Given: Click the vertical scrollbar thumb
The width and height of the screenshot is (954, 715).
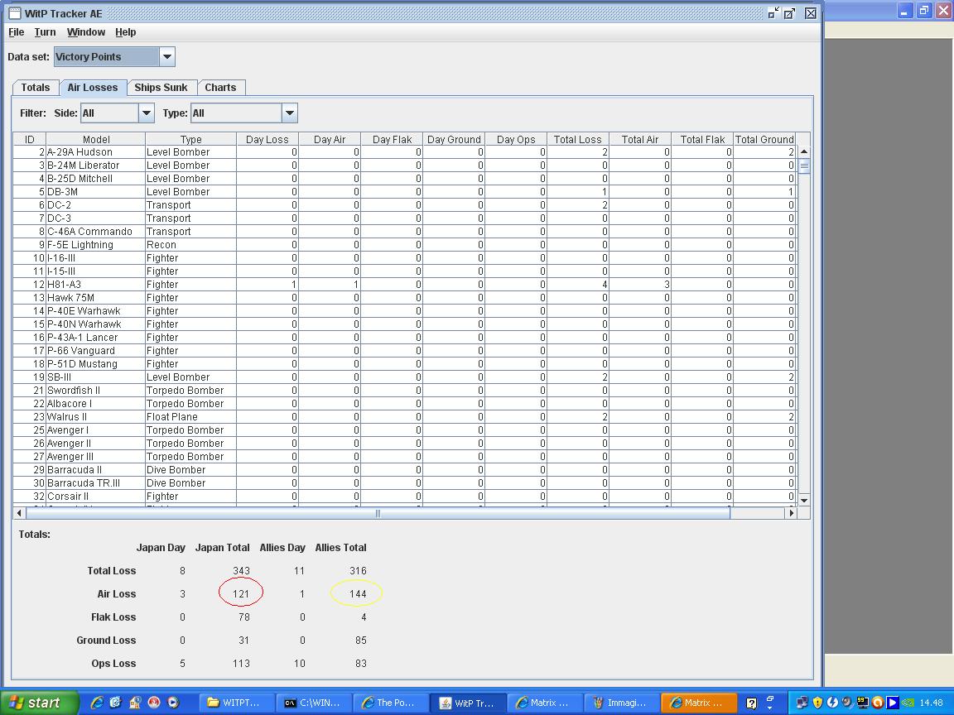Looking at the screenshot, I should (804, 166).
